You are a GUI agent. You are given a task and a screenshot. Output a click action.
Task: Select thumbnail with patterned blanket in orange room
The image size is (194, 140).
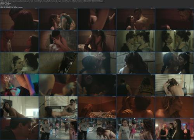coord(97,107)
